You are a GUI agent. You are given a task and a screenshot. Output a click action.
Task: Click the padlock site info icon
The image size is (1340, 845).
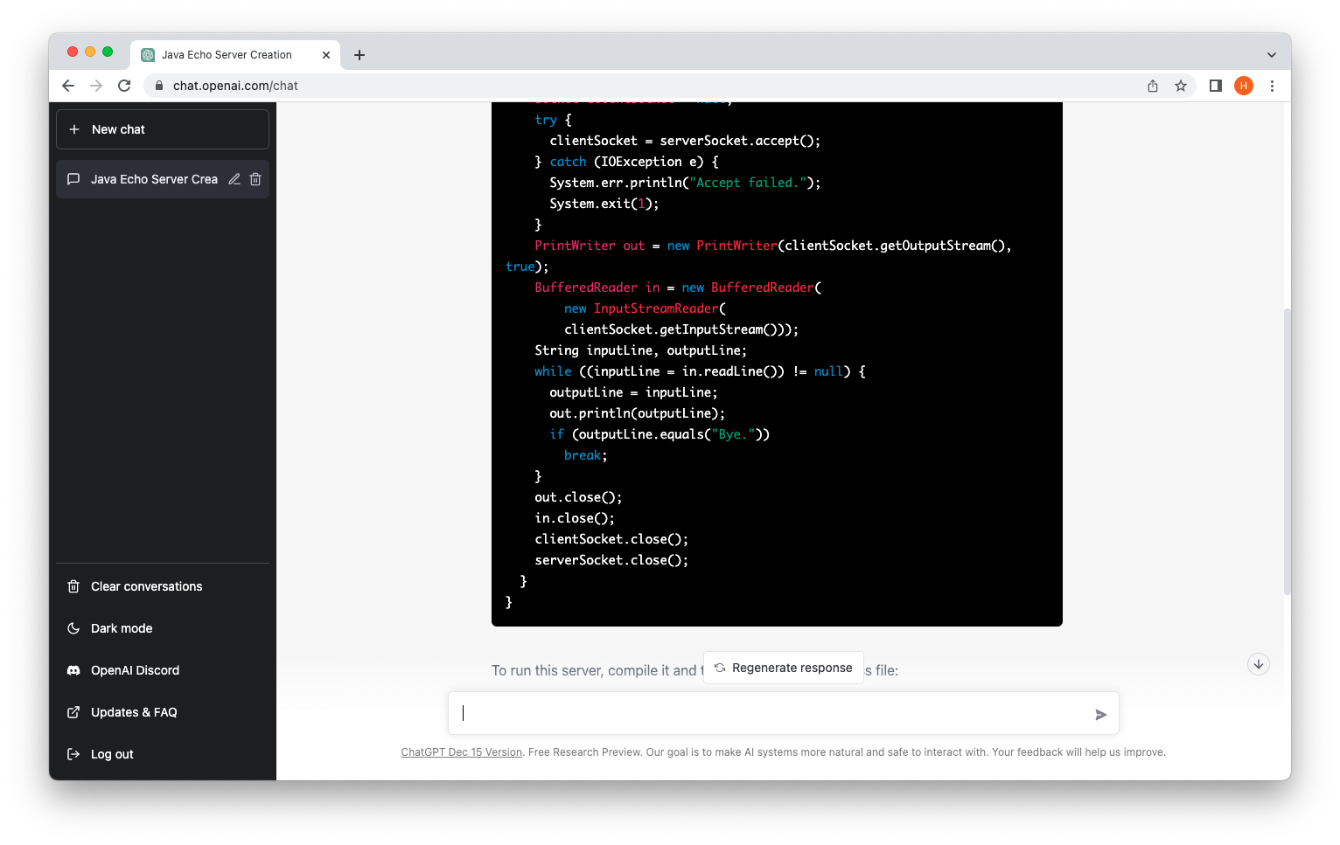pyautogui.click(x=159, y=86)
